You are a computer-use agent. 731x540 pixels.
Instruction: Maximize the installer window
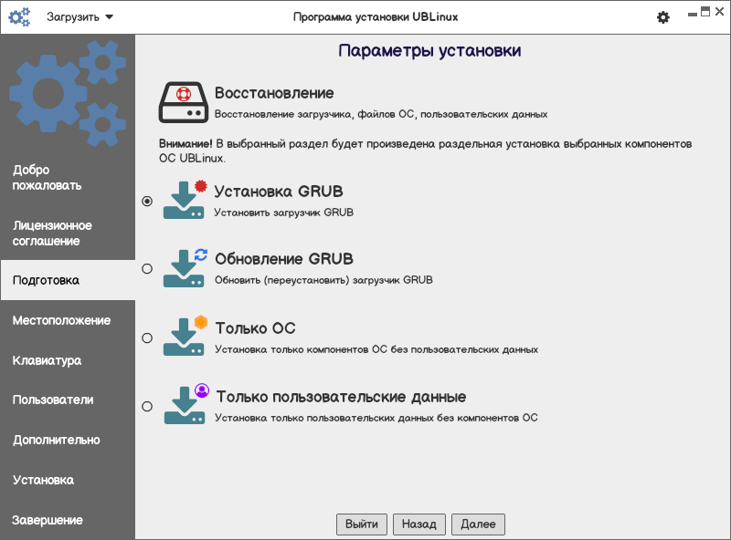tap(705, 12)
